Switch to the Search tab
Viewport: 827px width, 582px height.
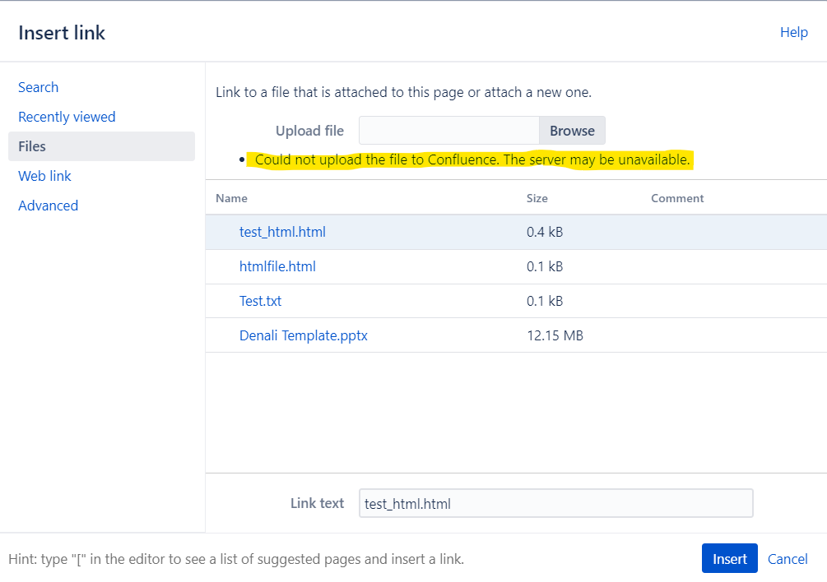click(x=38, y=87)
